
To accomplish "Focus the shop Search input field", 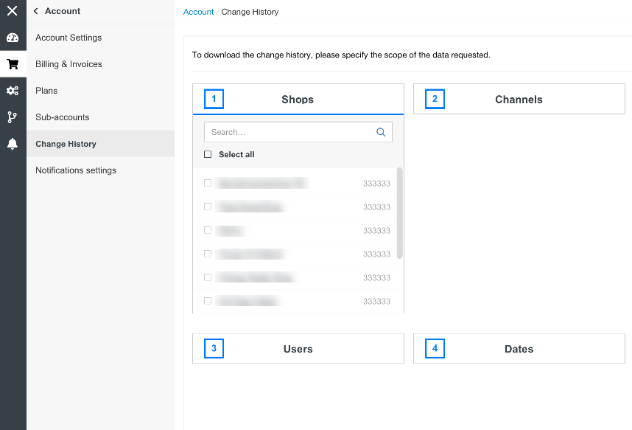I will pos(298,132).
